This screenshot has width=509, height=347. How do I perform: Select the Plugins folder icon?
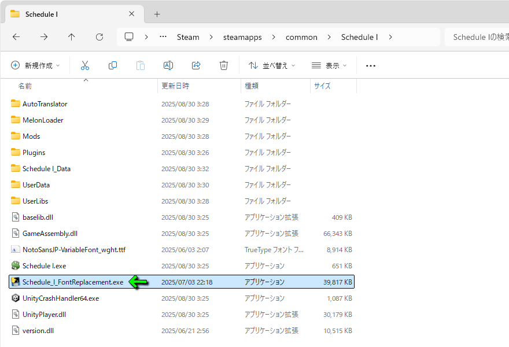coord(15,152)
